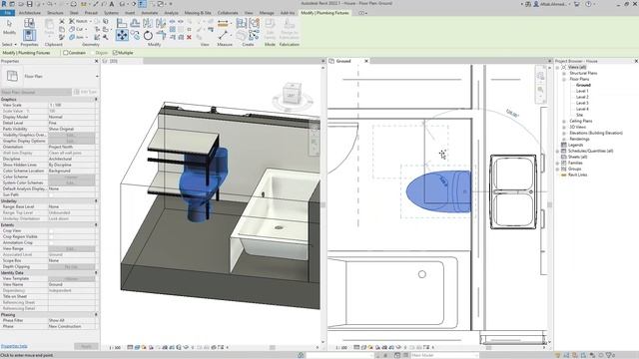
Task: Open the Cut geometry dropdown
Action: pyautogui.click(x=86, y=29)
